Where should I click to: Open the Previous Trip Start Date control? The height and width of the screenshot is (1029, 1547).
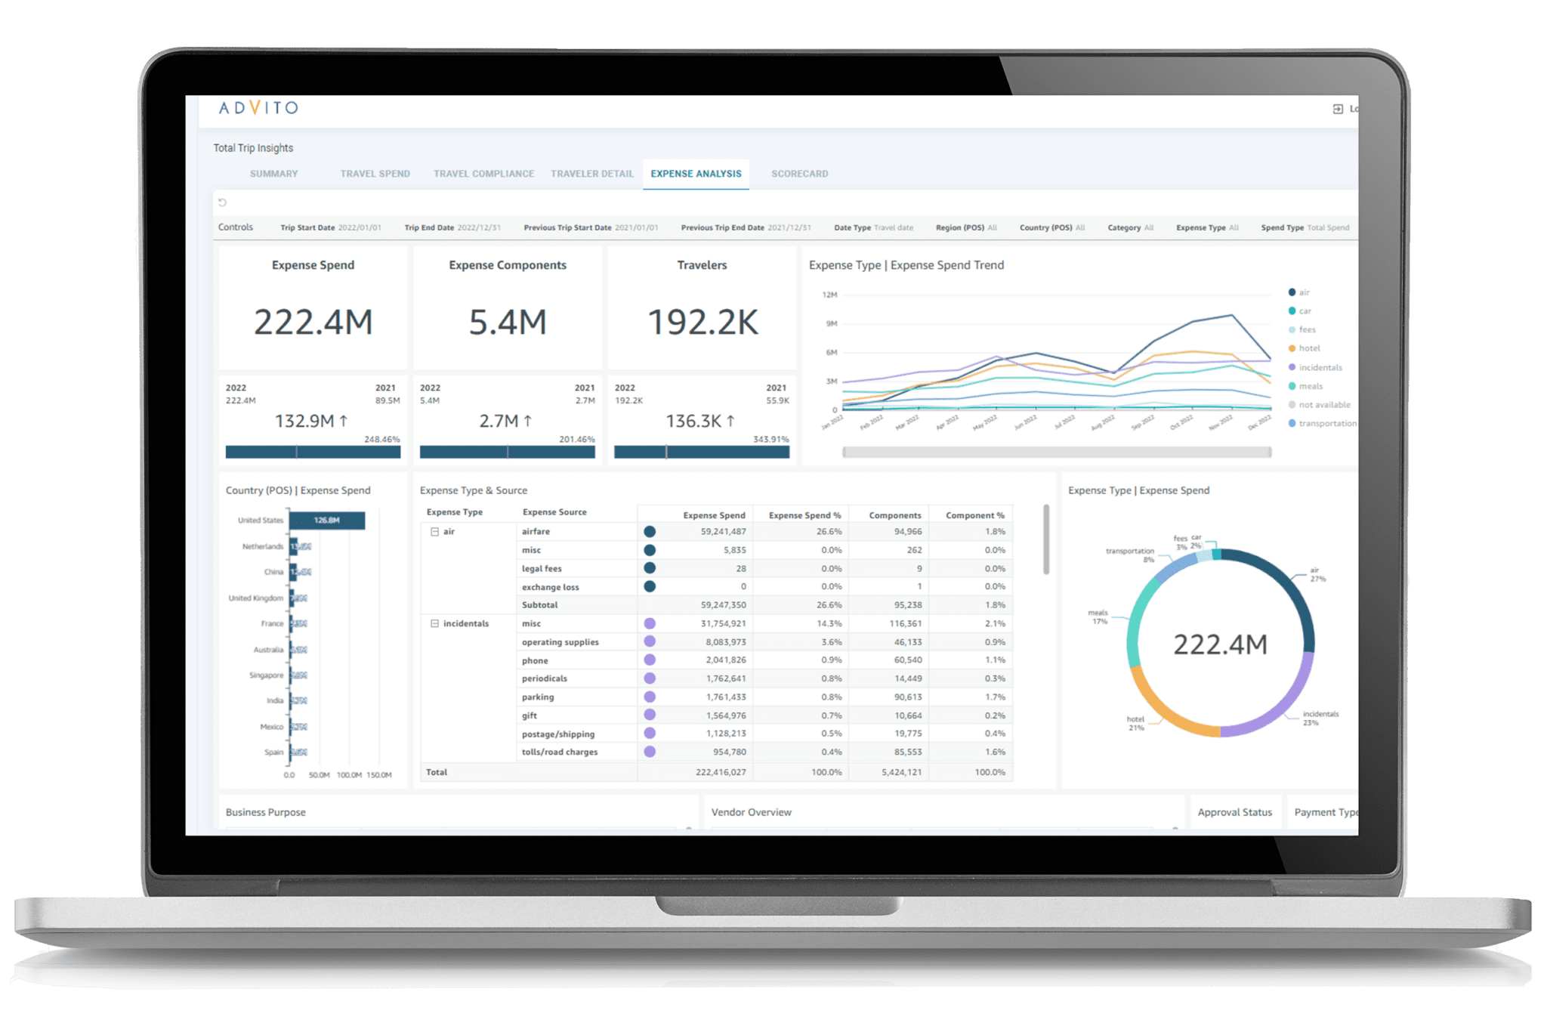(x=591, y=227)
